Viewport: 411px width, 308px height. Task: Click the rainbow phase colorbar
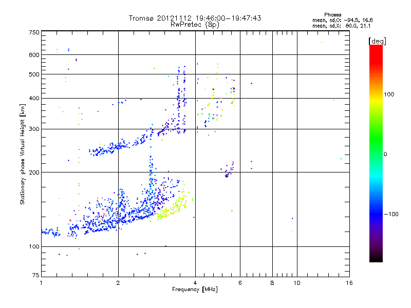click(x=376, y=153)
